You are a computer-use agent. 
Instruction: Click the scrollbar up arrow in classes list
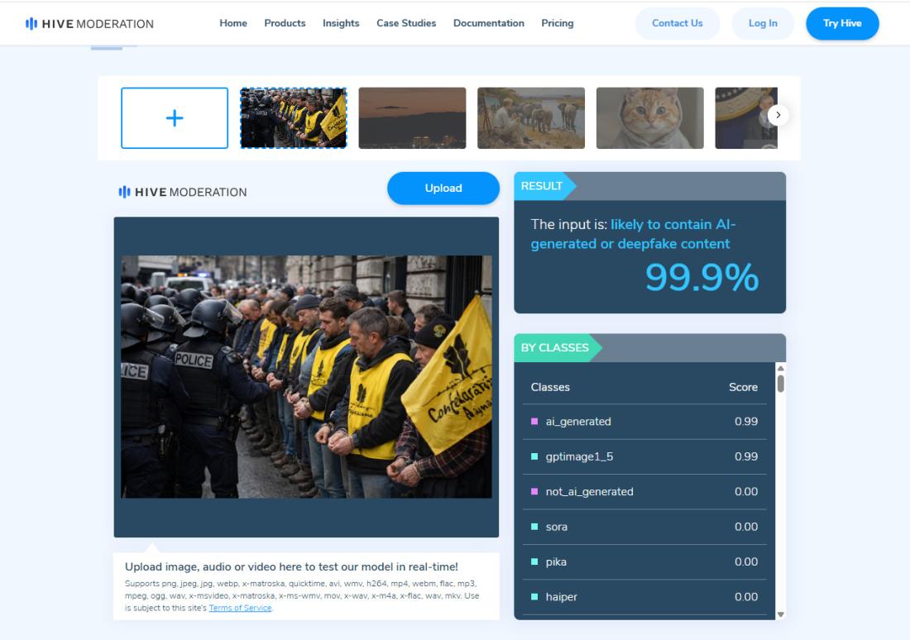point(781,369)
